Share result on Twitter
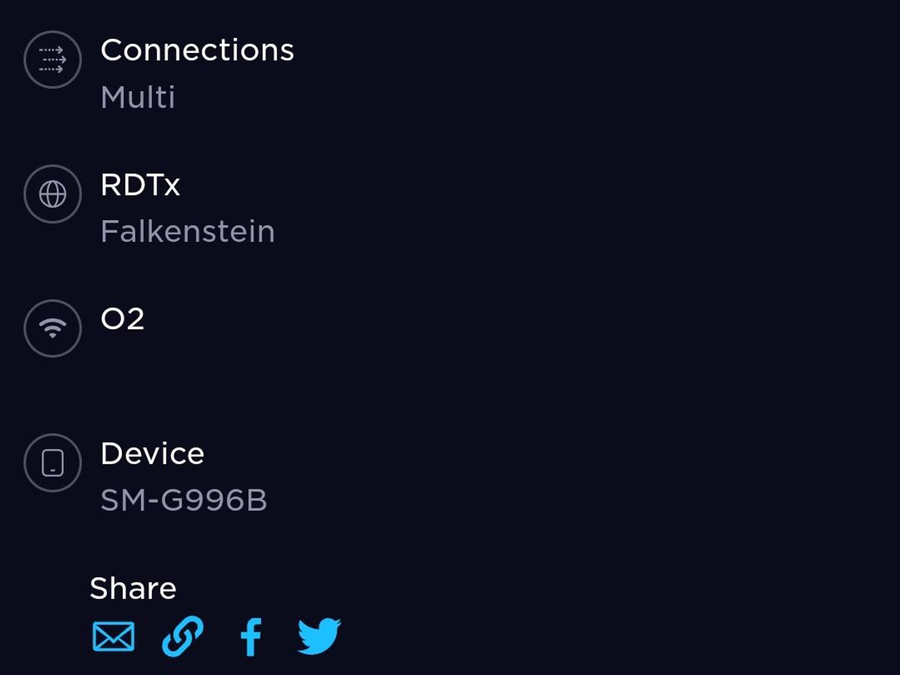 [319, 636]
